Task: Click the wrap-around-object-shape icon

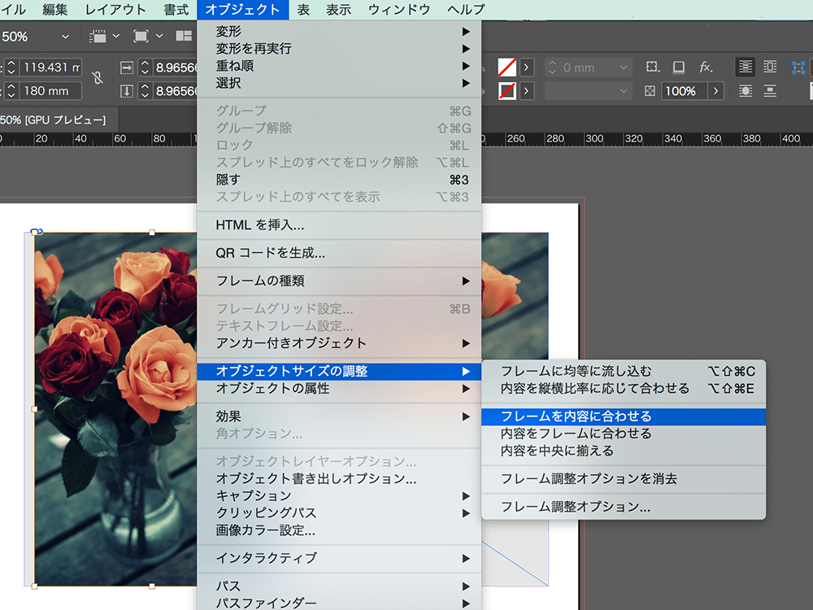Action: point(746,89)
